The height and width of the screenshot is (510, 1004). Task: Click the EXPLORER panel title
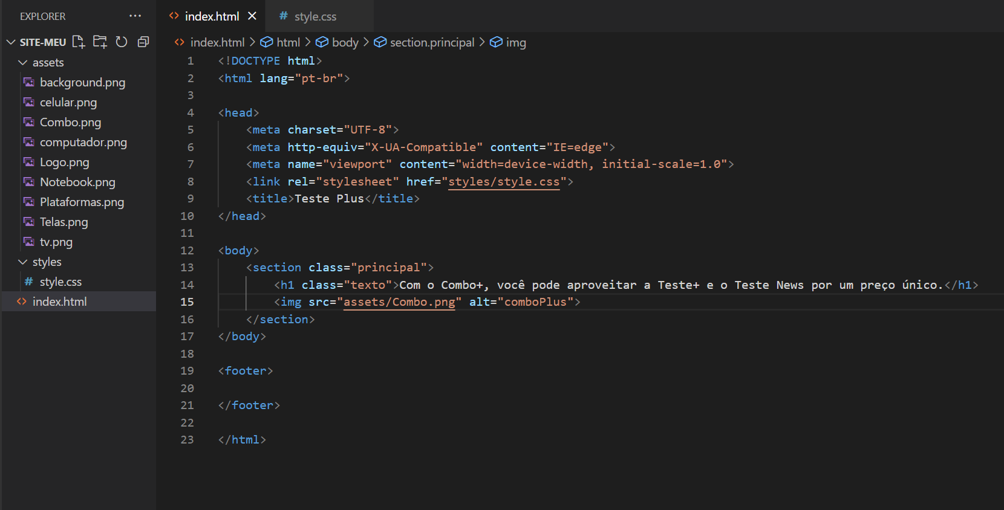[x=42, y=16]
